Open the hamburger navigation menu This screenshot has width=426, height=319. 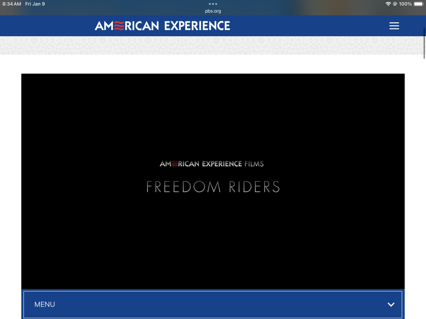[394, 26]
